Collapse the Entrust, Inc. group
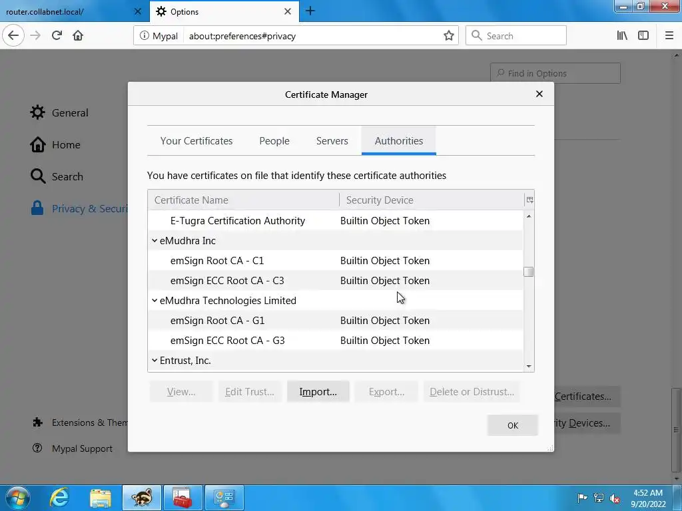Image resolution: width=682 pixels, height=511 pixels. pos(155,360)
